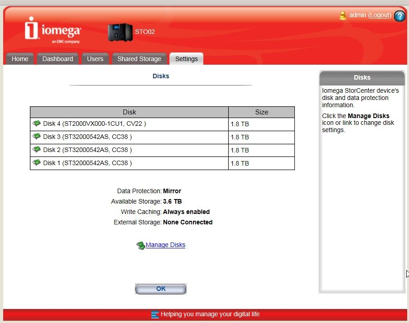Open help via the question mark icon
The image size is (409, 323).
tap(399, 16)
